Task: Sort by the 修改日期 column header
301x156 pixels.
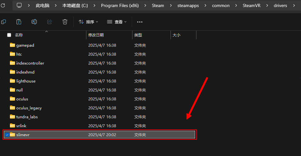Action: point(96,35)
